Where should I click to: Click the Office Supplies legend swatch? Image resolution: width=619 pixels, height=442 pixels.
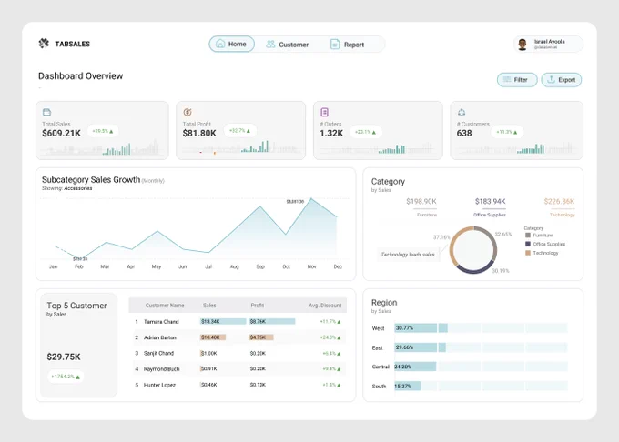tap(528, 244)
